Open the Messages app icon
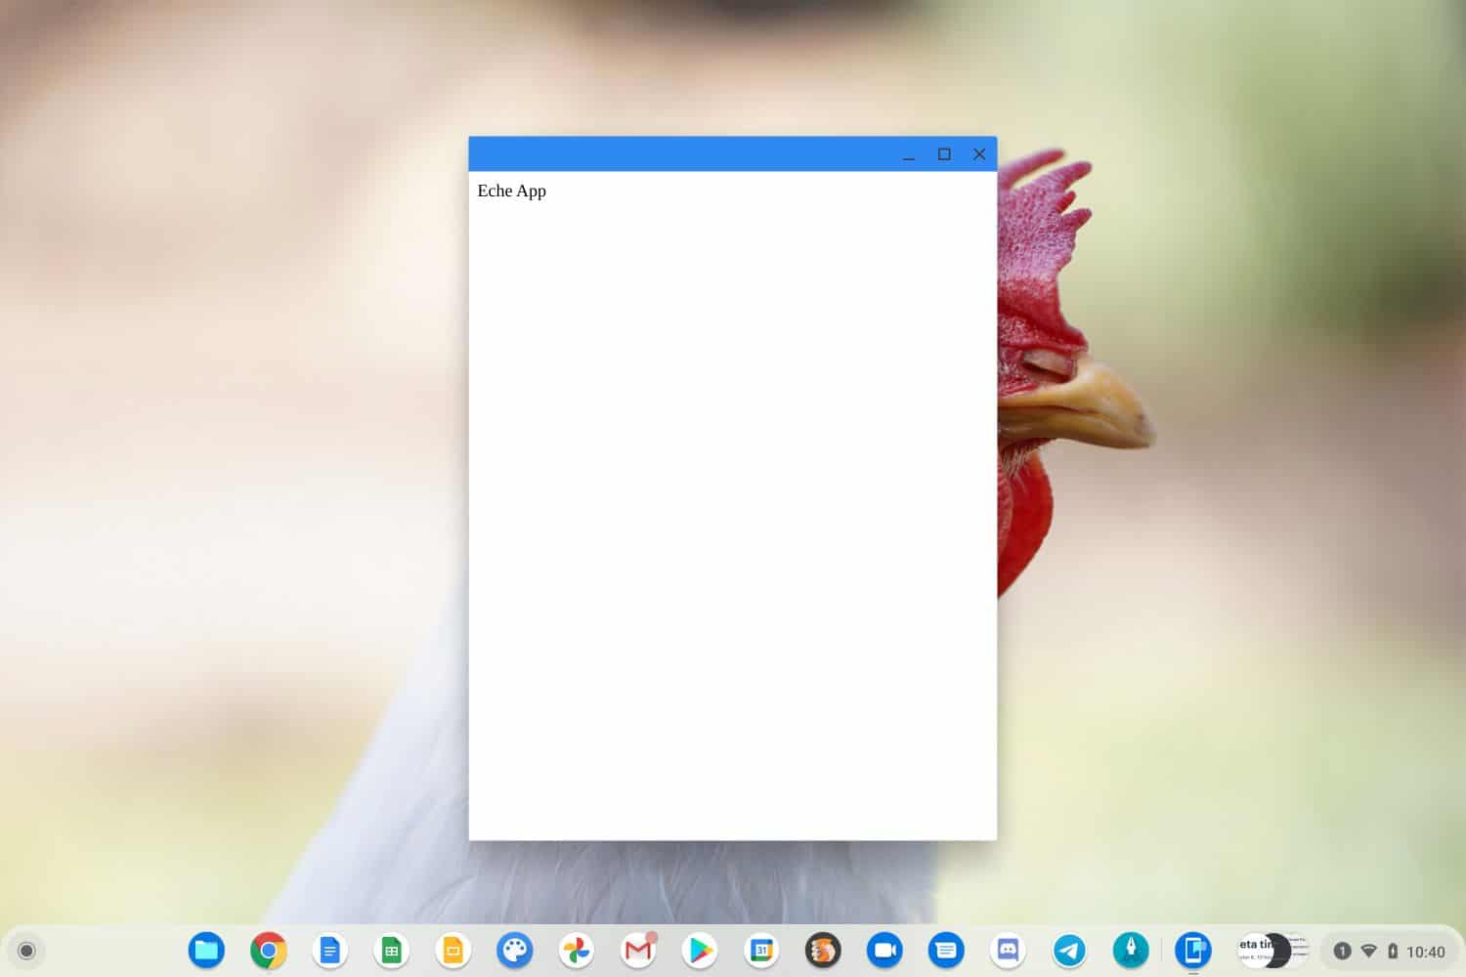Viewport: 1466px width, 977px height. [x=946, y=950]
